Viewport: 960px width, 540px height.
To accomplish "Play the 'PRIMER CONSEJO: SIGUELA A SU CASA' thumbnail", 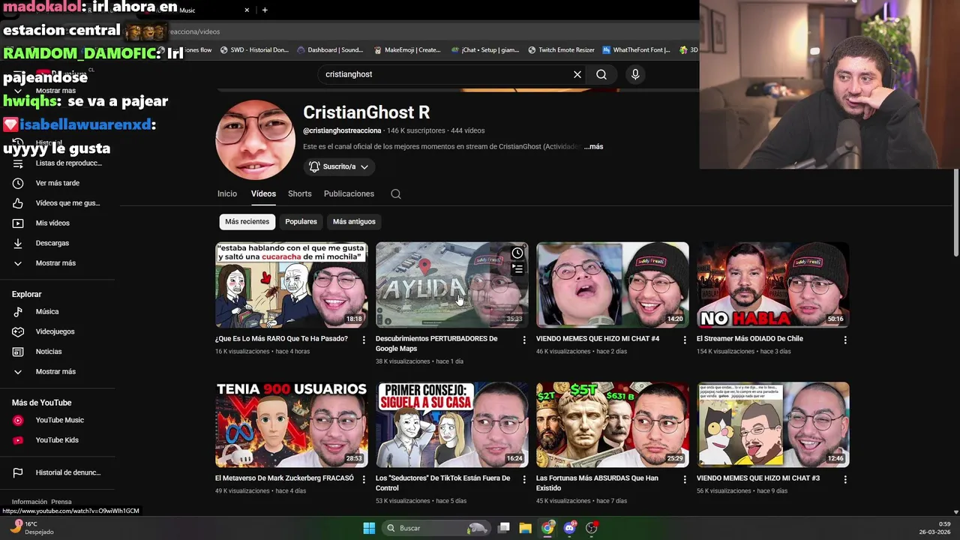I will coord(452,424).
